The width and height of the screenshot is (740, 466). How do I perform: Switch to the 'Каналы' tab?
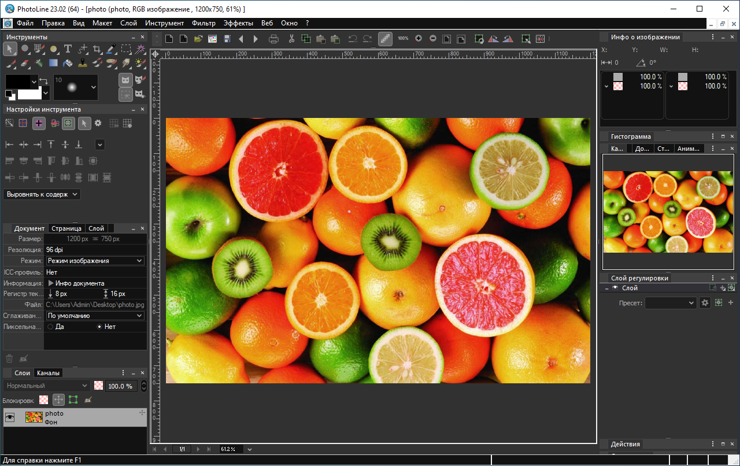pos(48,373)
